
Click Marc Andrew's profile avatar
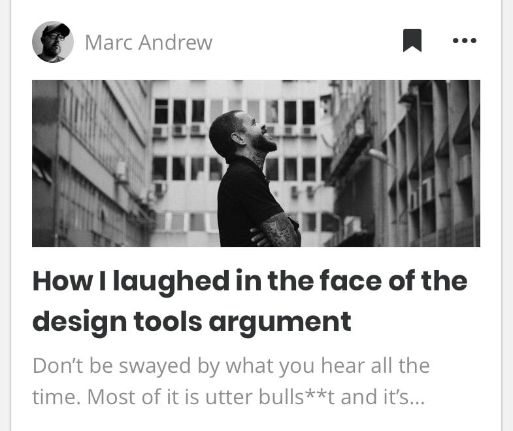tap(53, 42)
